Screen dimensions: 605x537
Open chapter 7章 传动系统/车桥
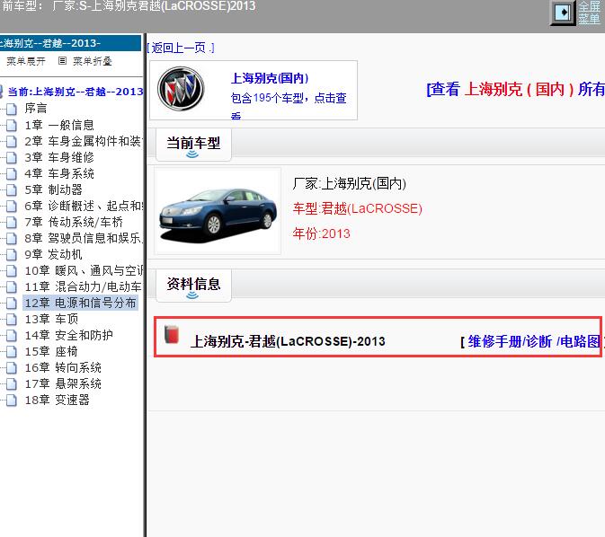[74, 222]
